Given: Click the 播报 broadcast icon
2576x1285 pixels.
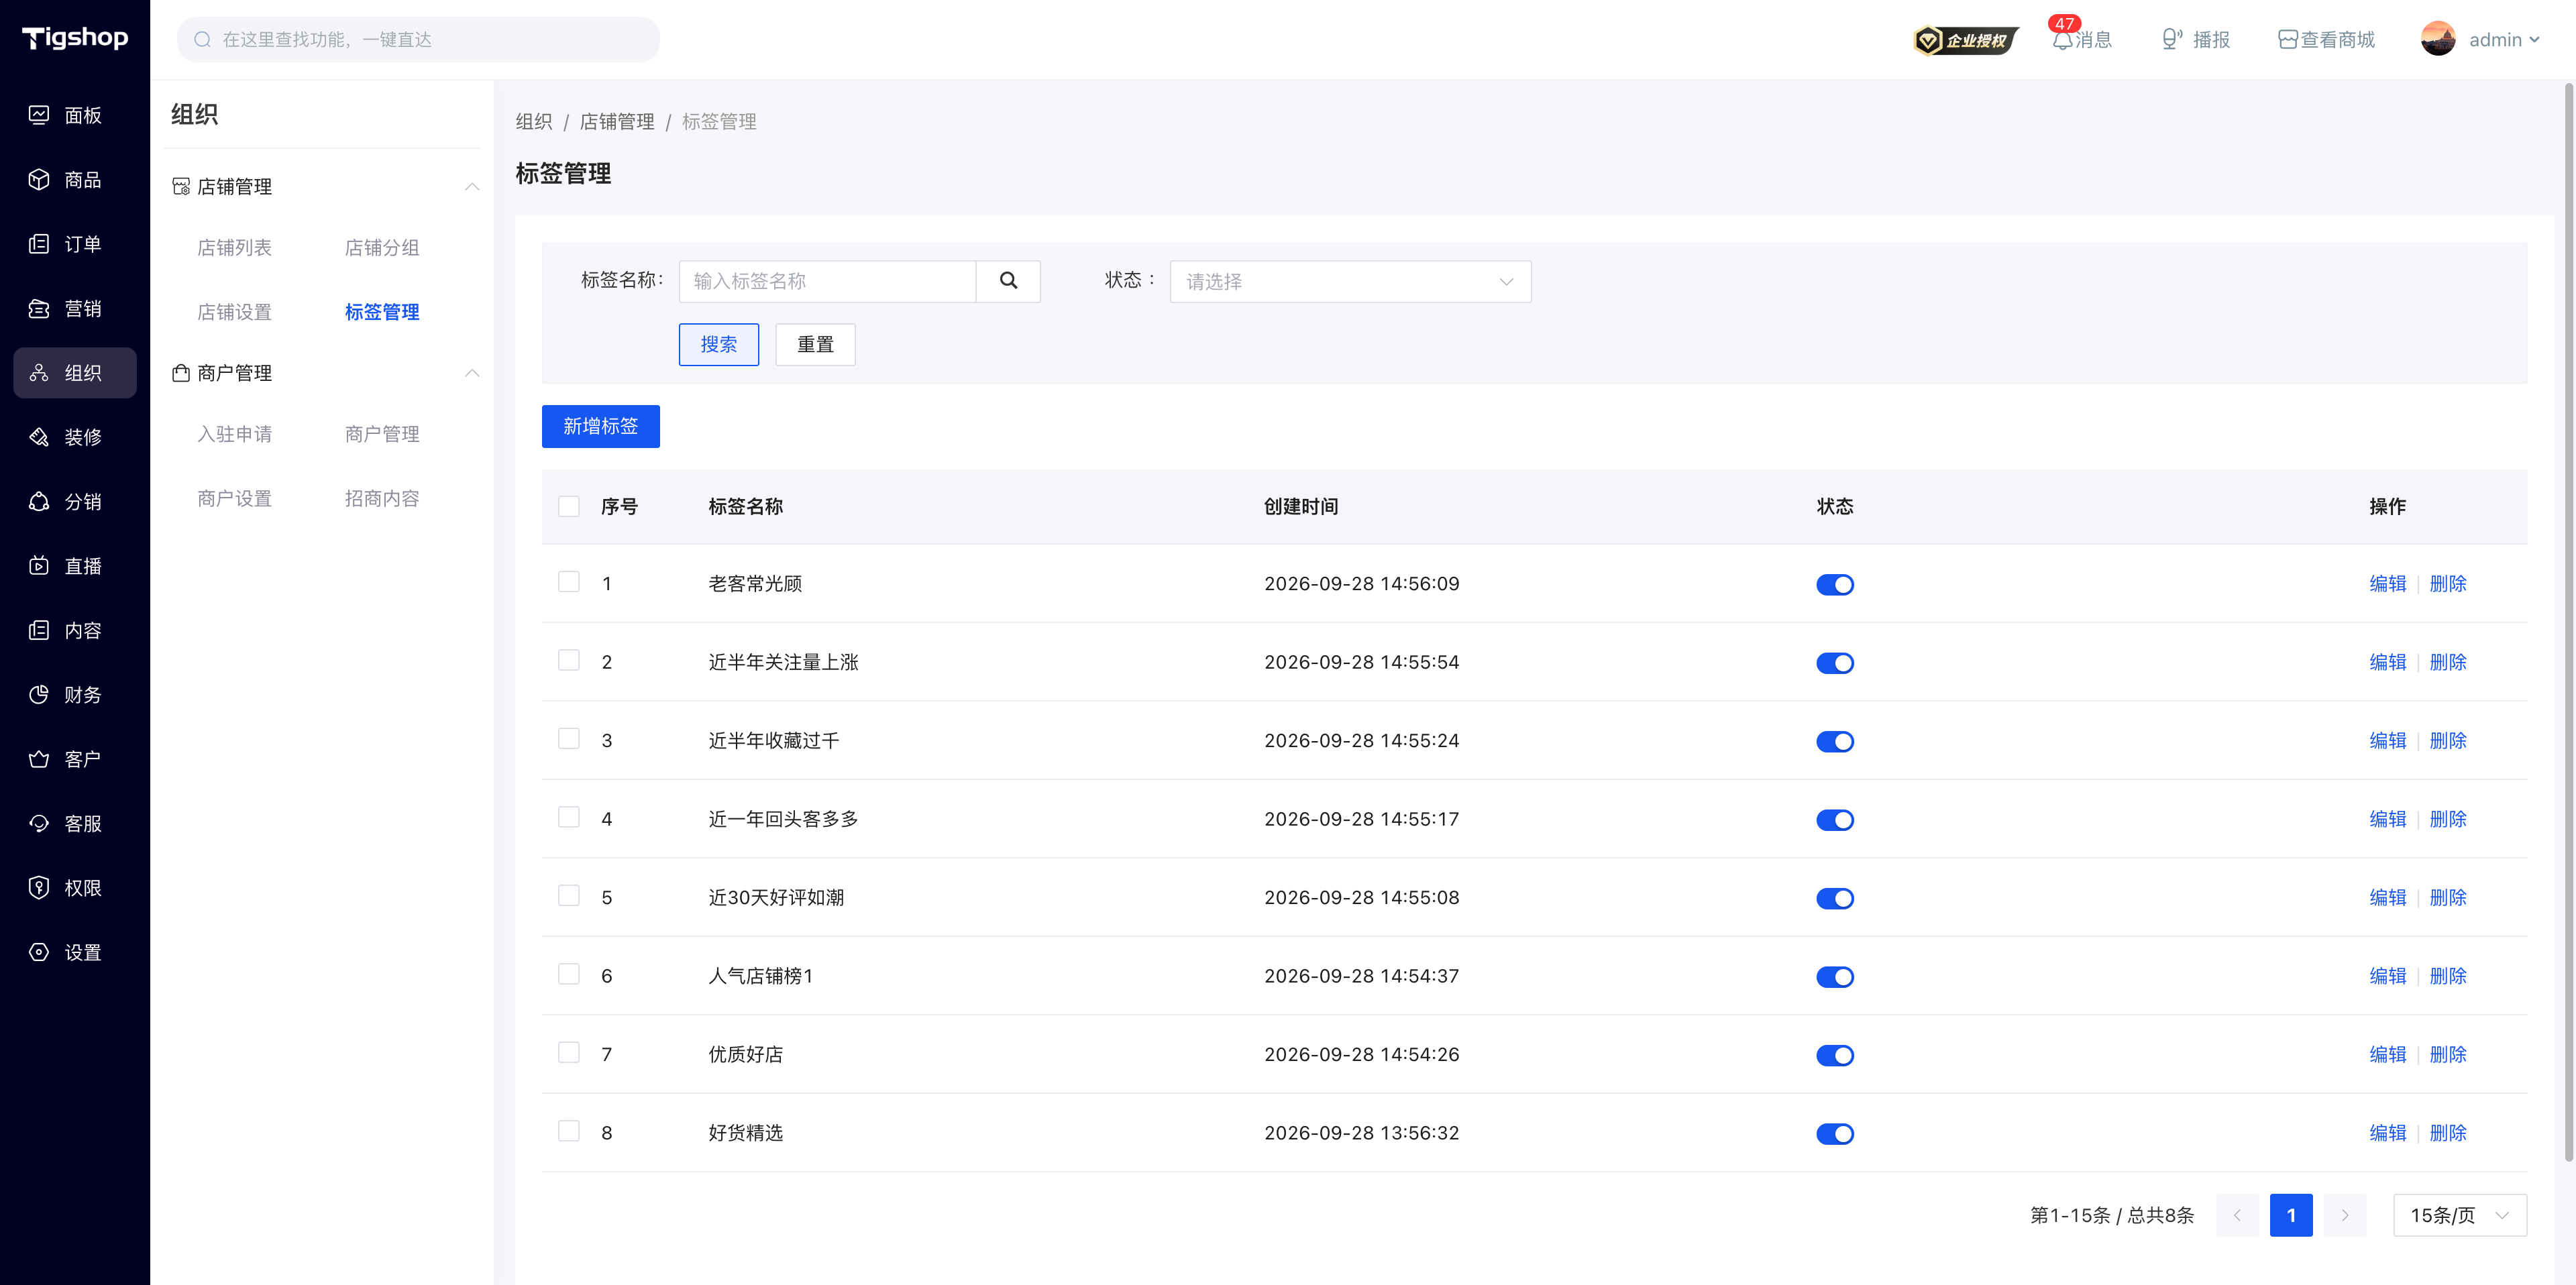Looking at the screenshot, I should (x=2171, y=39).
